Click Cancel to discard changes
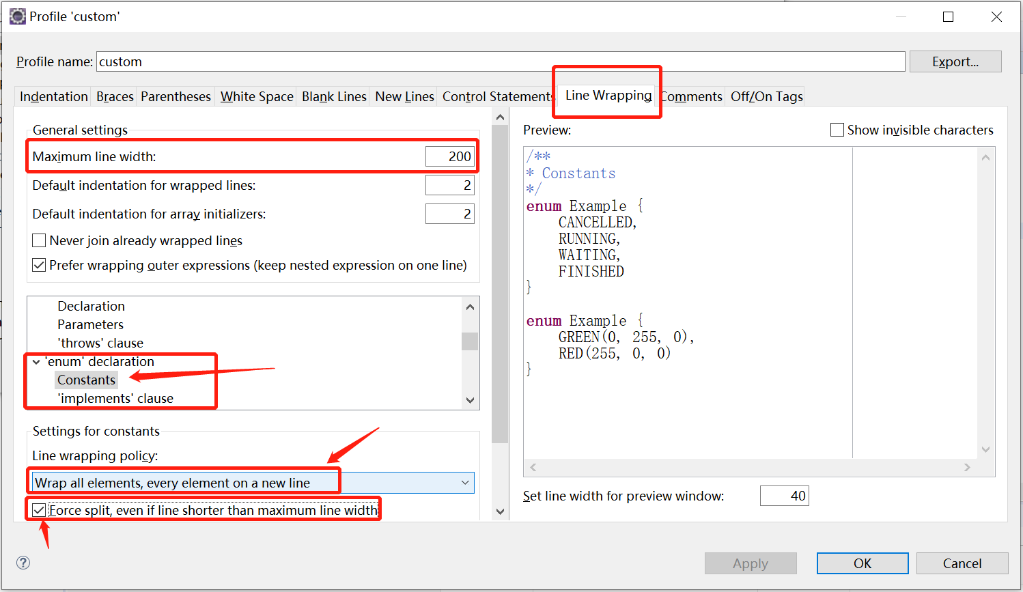This screenshot has width=1023, height=592. coord(962,563)
